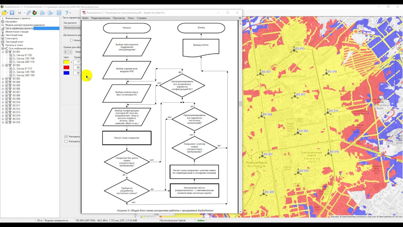Open Настройки in the project tree
Screen dimensions: 403x227
click(11, 22)
